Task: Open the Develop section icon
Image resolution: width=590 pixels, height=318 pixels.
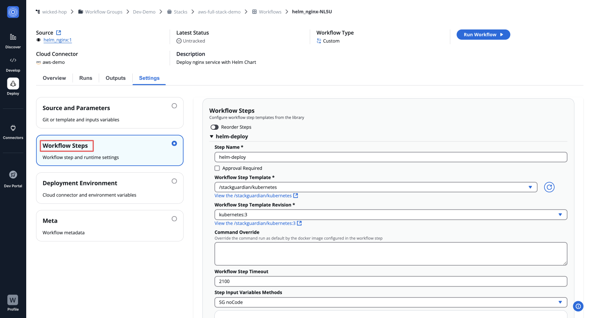Action: 13,60
